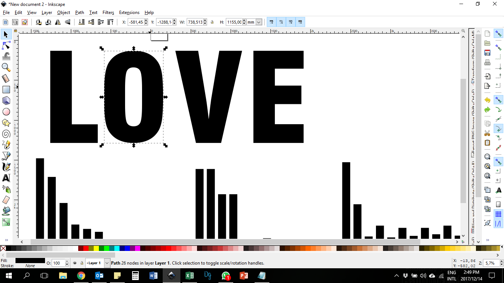504x283 pixels.
Task: Toggle layer visibility next to Layer 1
Action: pyautogui.click(x=75, y=263)
